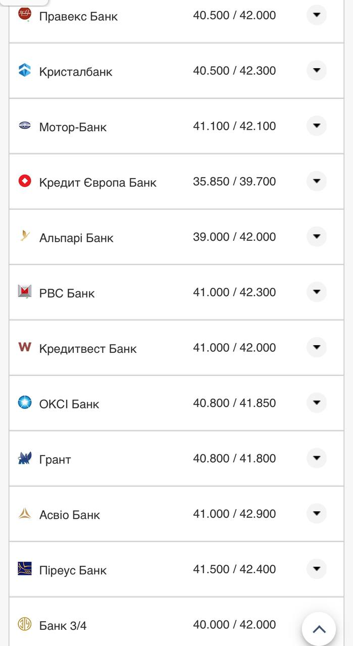Viewport: 353px width, 646px height.
Task: Select the Альпарі Банк name
Action: pyautogui.click(x=76, y=238)
